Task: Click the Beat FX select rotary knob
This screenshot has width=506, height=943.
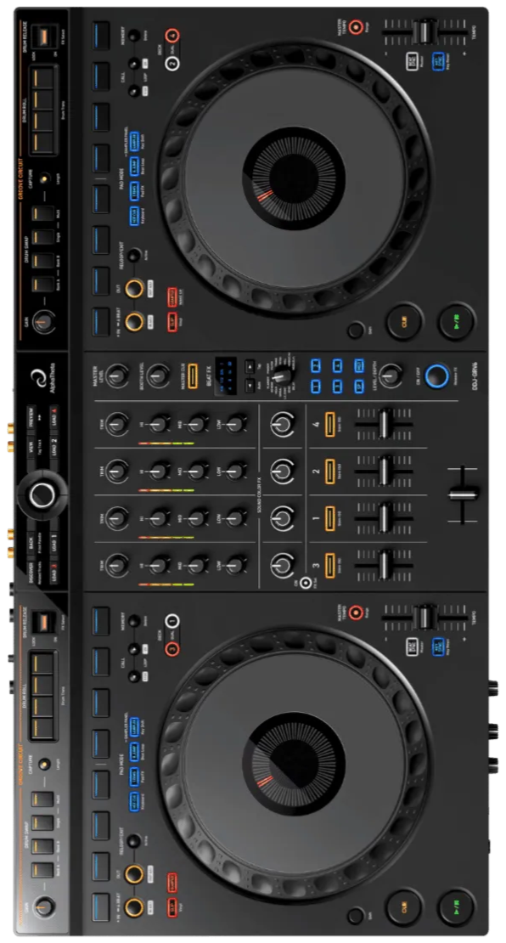Action: point(282,376)
